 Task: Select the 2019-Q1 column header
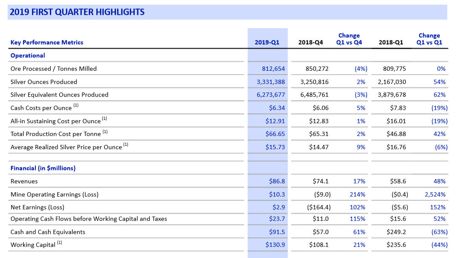[x=267, y=42]
